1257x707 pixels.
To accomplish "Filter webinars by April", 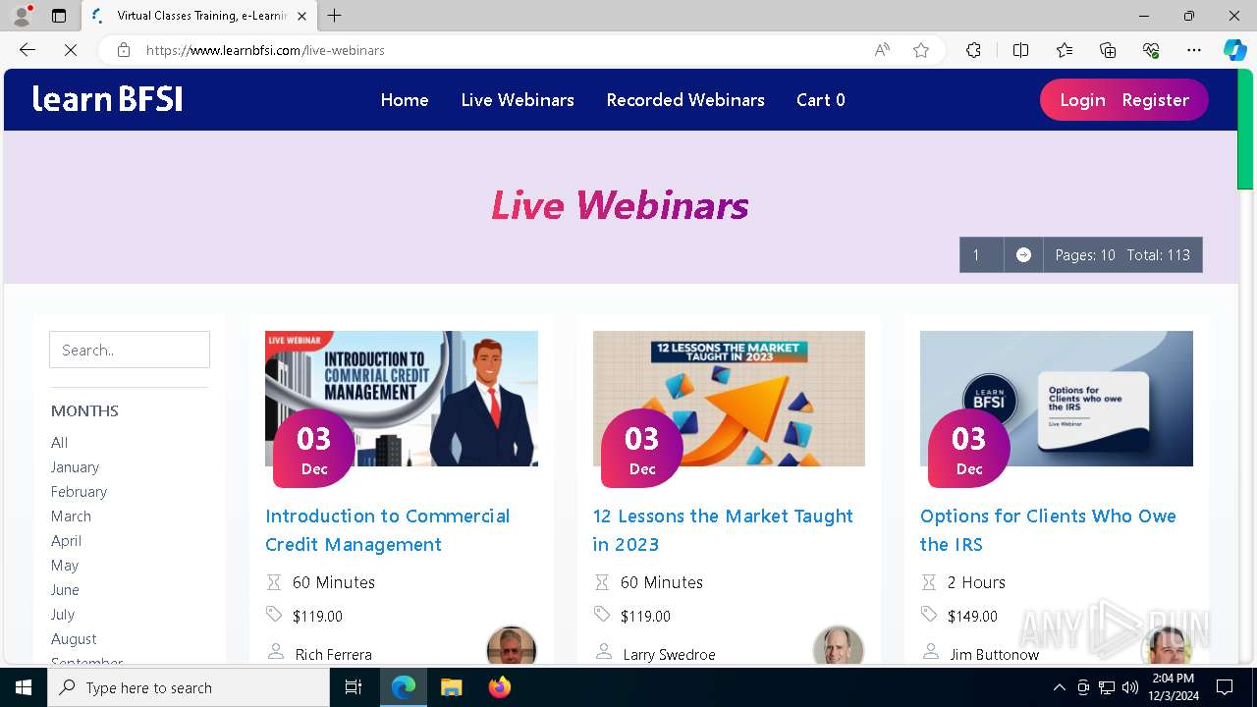I will click(x=66, y=541).
